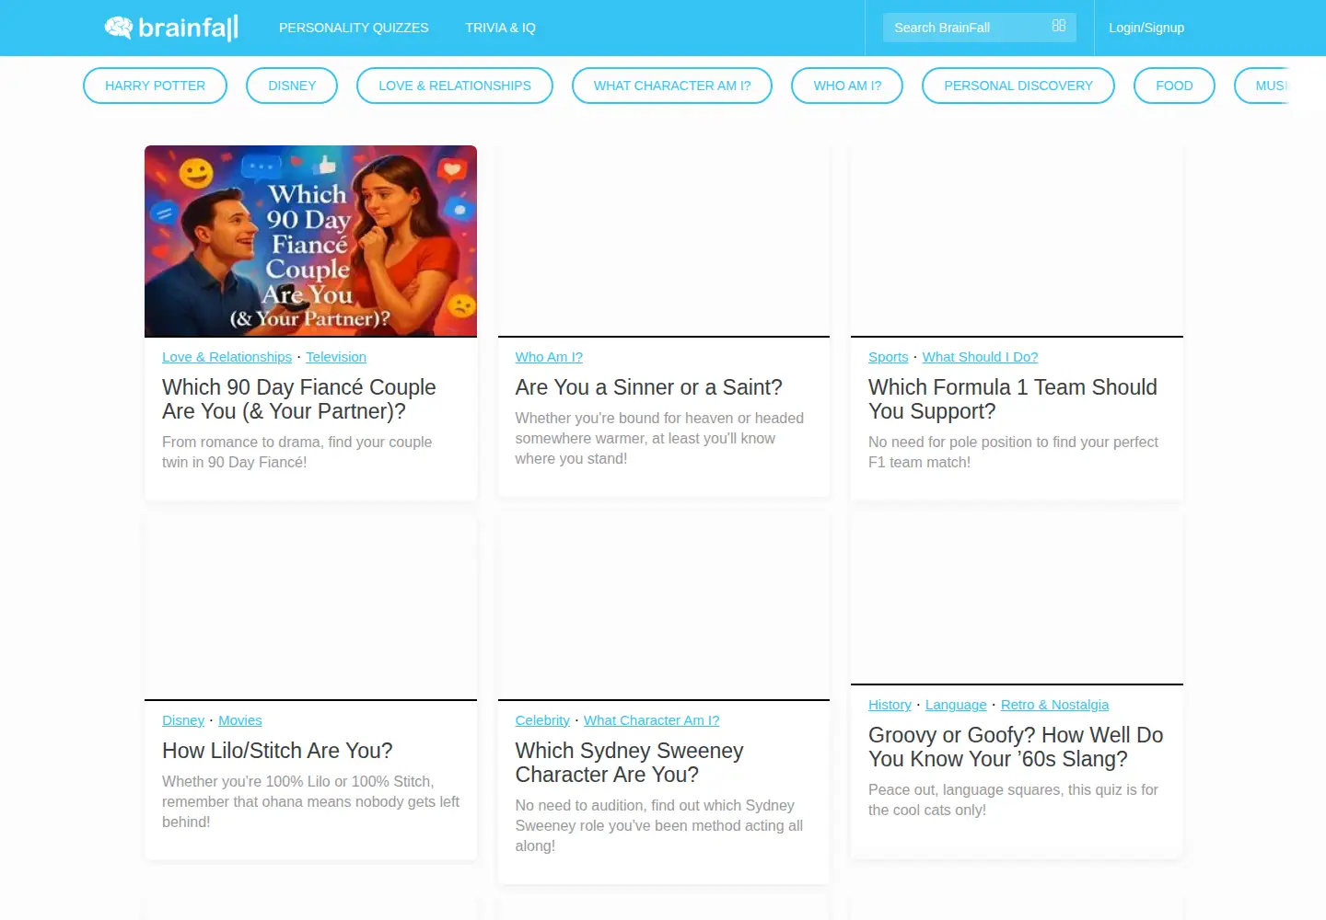
Task: Open the Login/Signup link
Action: [1146, 28]
